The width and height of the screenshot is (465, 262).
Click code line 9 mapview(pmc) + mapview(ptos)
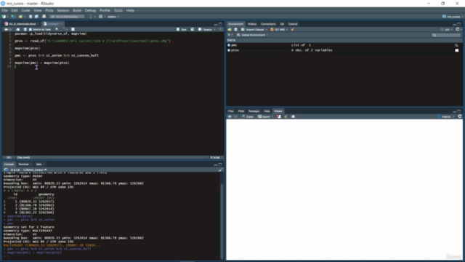[42, 63]
